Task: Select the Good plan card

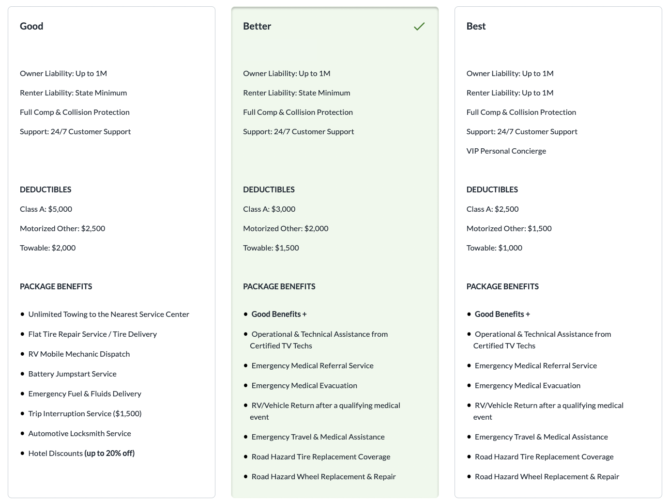Action: [x=111, y=252]
